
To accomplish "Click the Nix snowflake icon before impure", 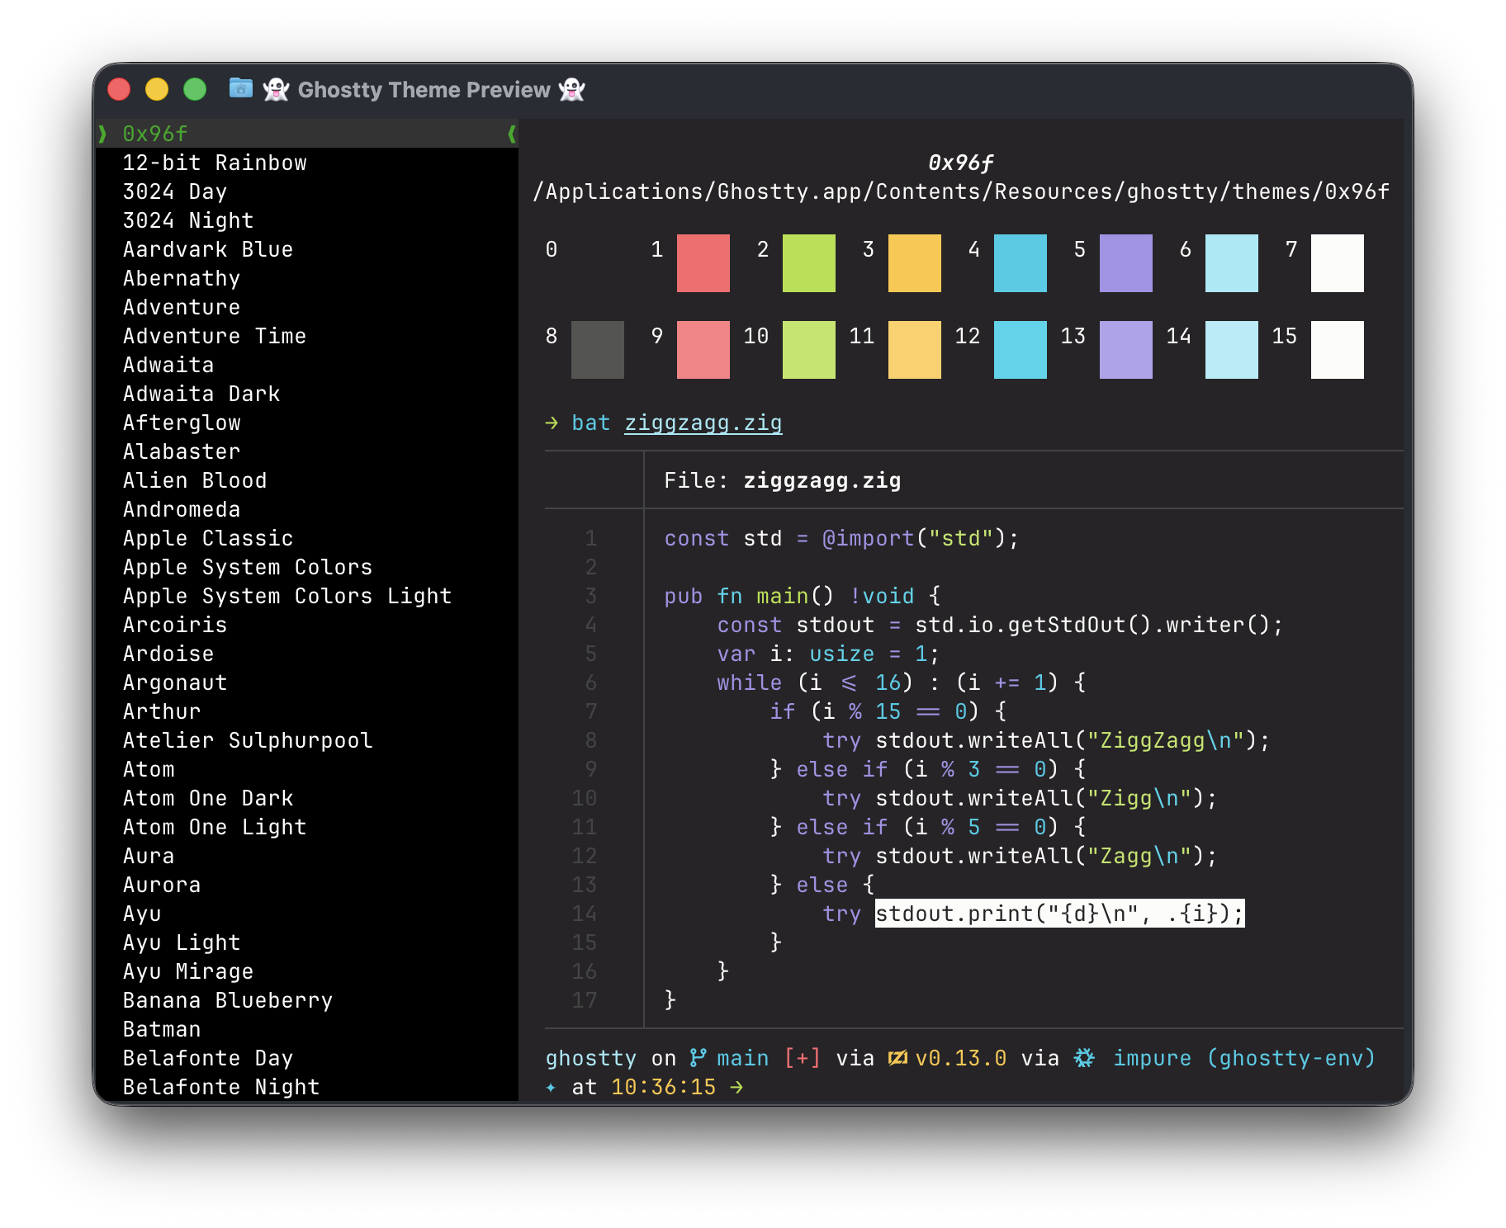I will tap(1084, 1057).
